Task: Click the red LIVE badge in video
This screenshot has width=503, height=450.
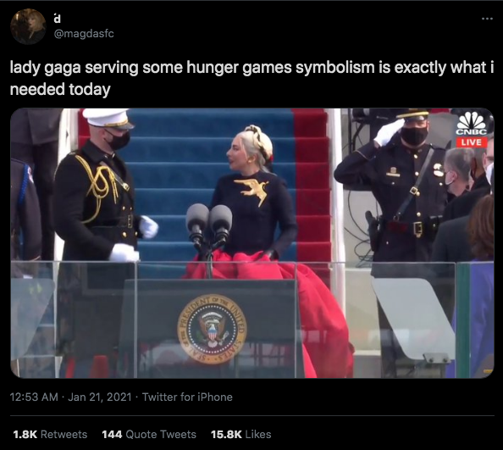Action: (471, 142)
